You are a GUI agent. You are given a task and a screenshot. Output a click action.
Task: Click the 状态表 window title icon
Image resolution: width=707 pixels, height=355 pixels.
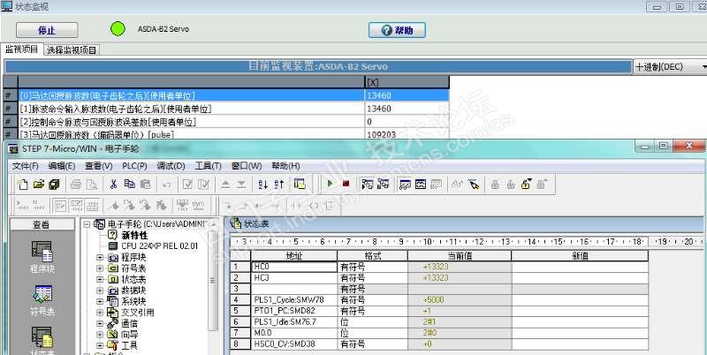tap(236, 223)
